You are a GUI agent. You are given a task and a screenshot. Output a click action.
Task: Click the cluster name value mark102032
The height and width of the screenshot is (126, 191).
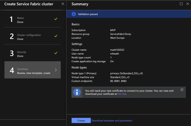coord(117,50)
